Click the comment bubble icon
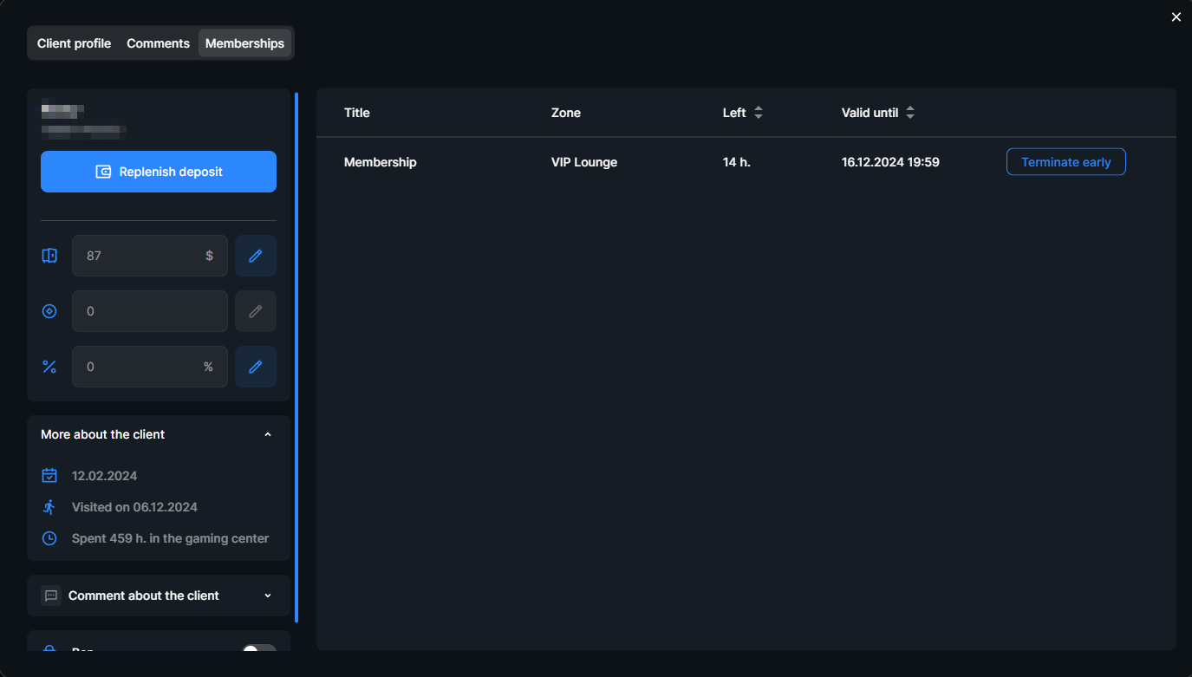The image size is (1192, 677). point(51,596)
